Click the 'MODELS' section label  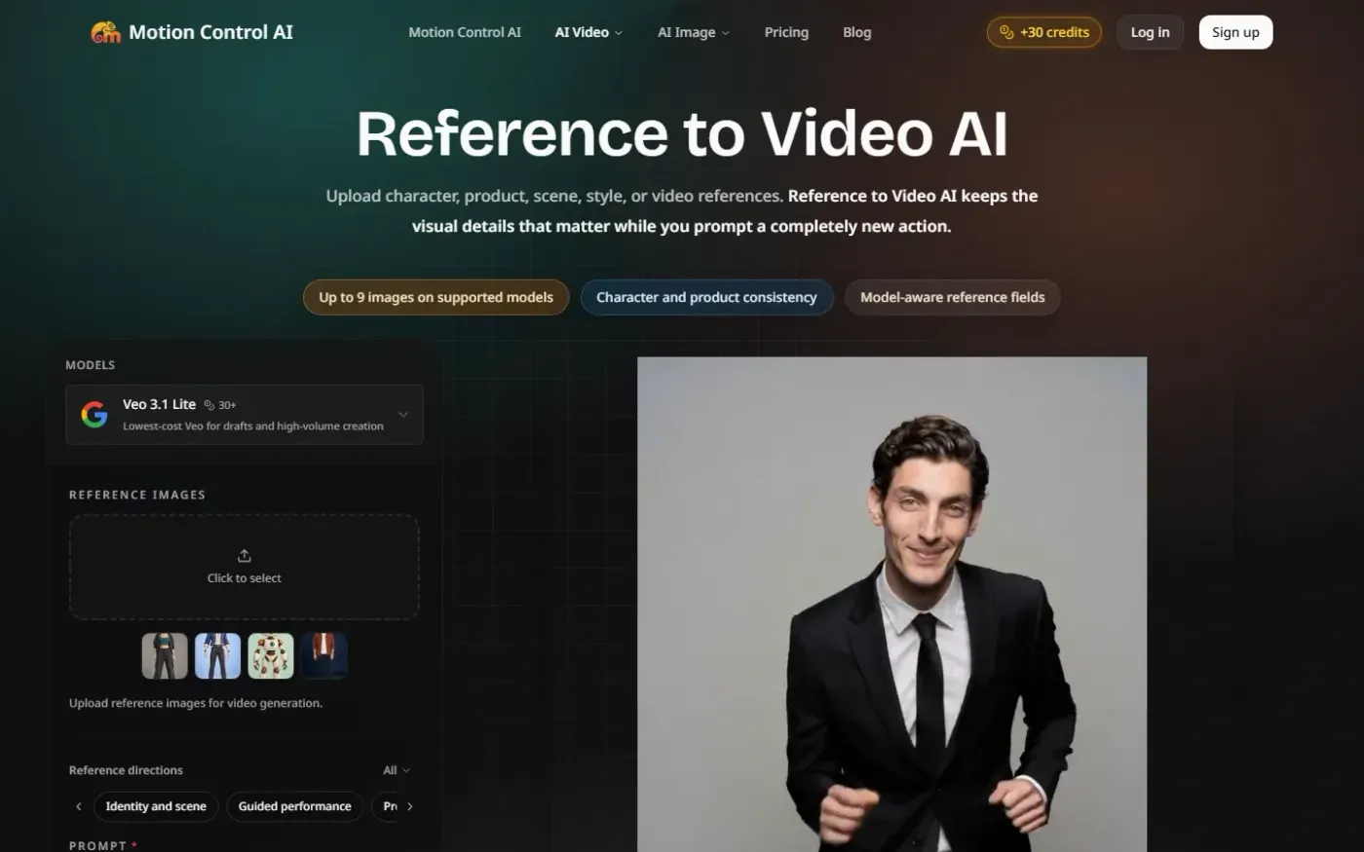point(90,365)
